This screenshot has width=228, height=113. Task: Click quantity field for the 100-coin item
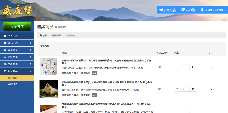tap(185, 67)
